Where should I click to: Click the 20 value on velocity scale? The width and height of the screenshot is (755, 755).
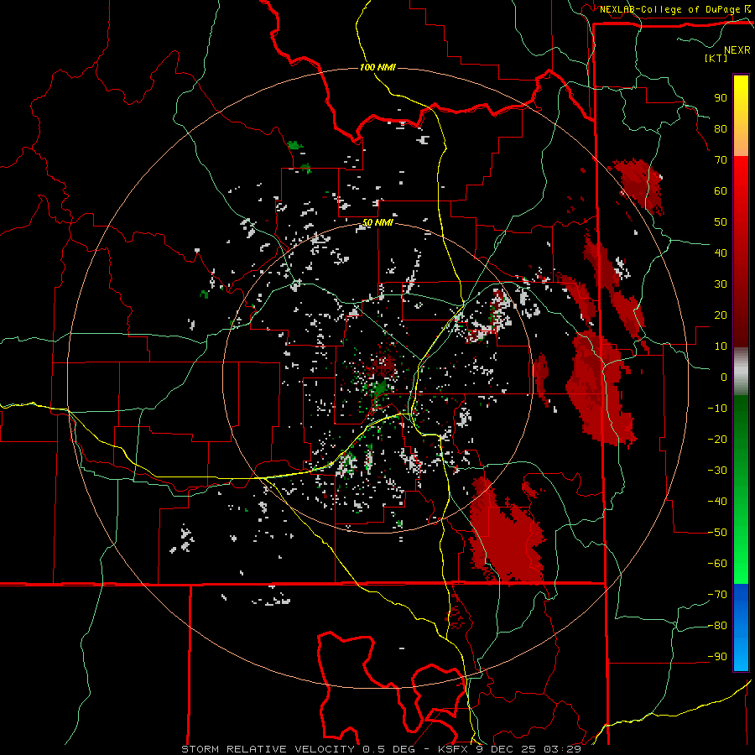tap(721, 315)
